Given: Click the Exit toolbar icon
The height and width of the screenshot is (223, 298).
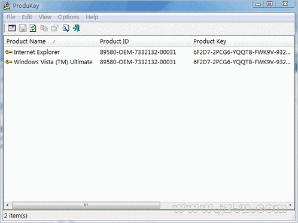Looking at the screenshot, I should click(x=77, y=28).
